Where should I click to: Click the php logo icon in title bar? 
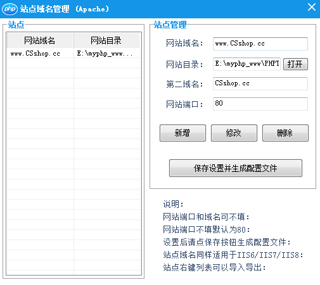tap(10, 9)
